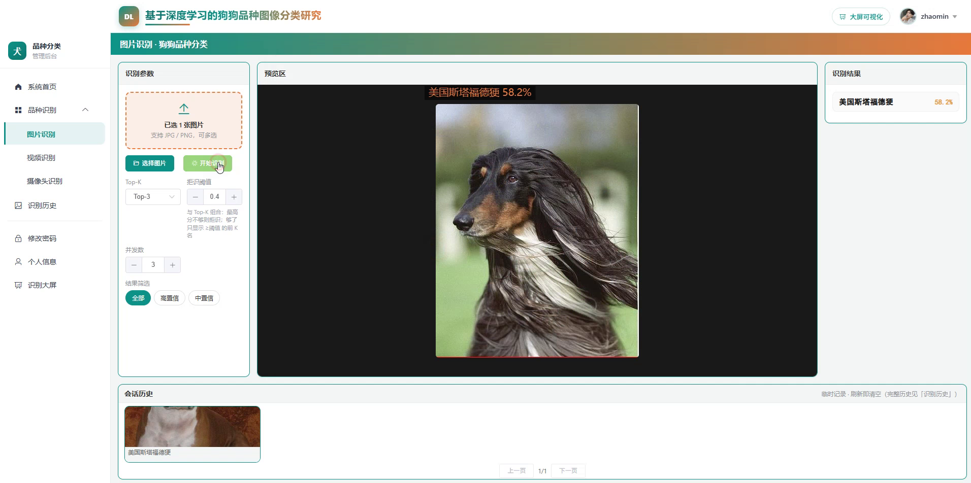Click the 下一页 pagination button
This screenshot has height=483, width=971.
click(x=568, y=471)
